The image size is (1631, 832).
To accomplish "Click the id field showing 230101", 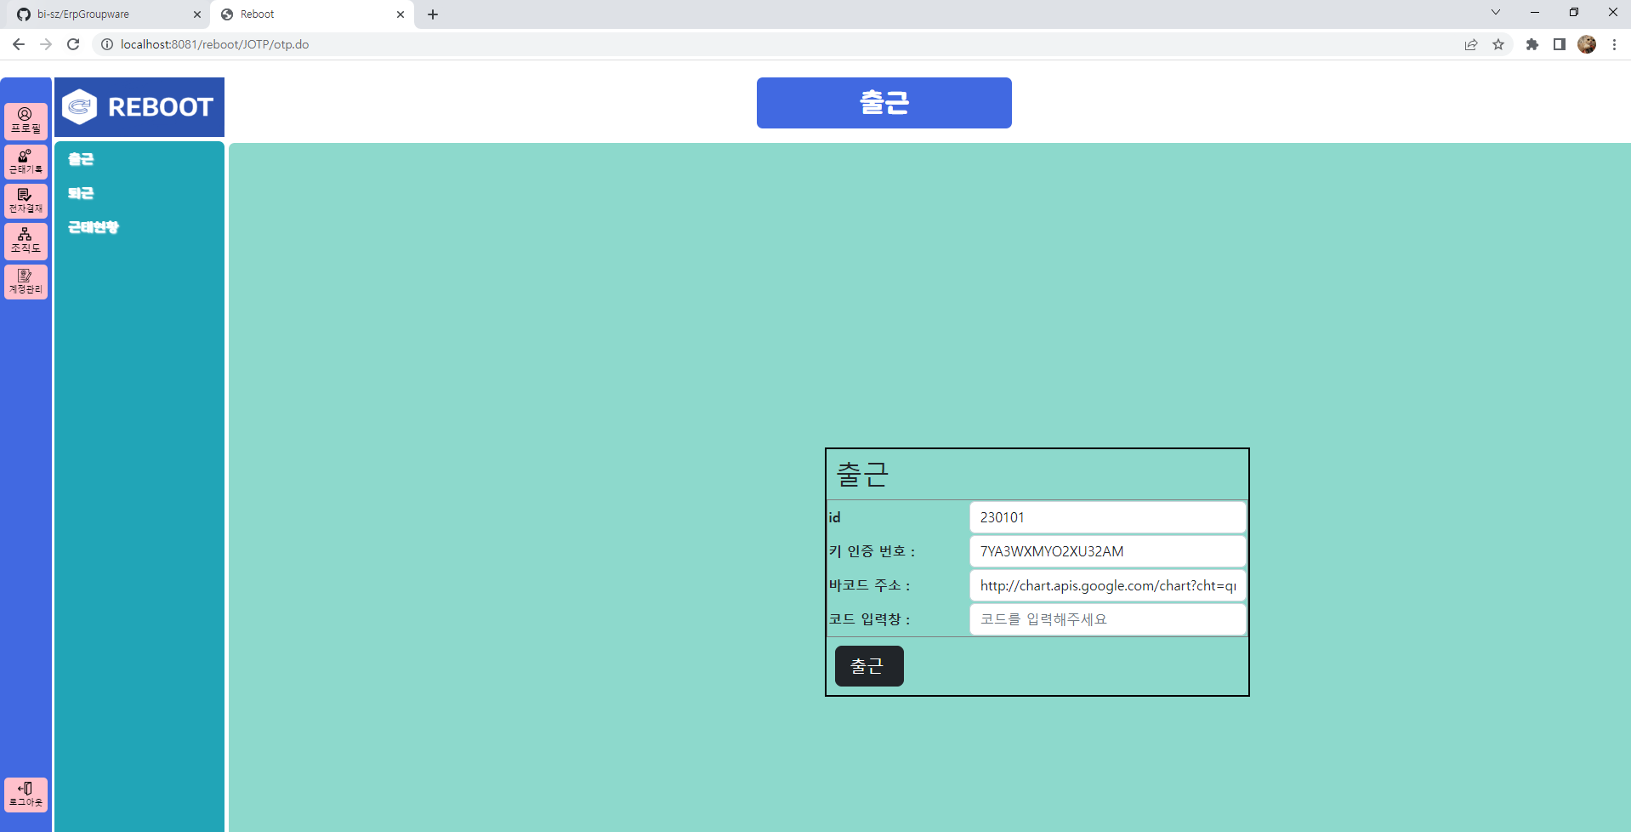I will (1108, 517).
